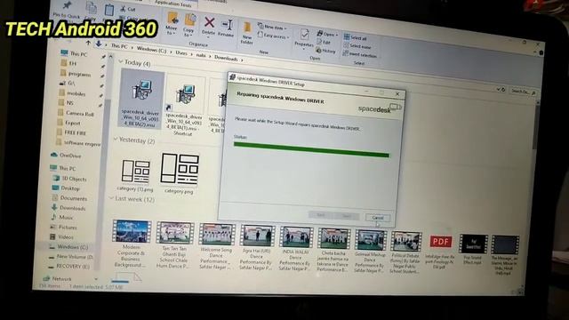Open the programs folder in sidebar
The image size is (569, 320).
click(76, 74)
